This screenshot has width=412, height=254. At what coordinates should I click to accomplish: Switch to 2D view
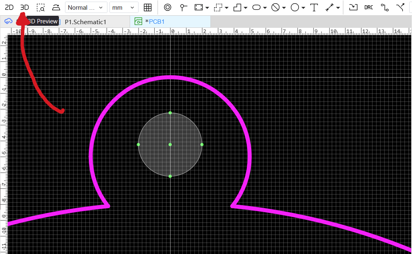point(9,7)
